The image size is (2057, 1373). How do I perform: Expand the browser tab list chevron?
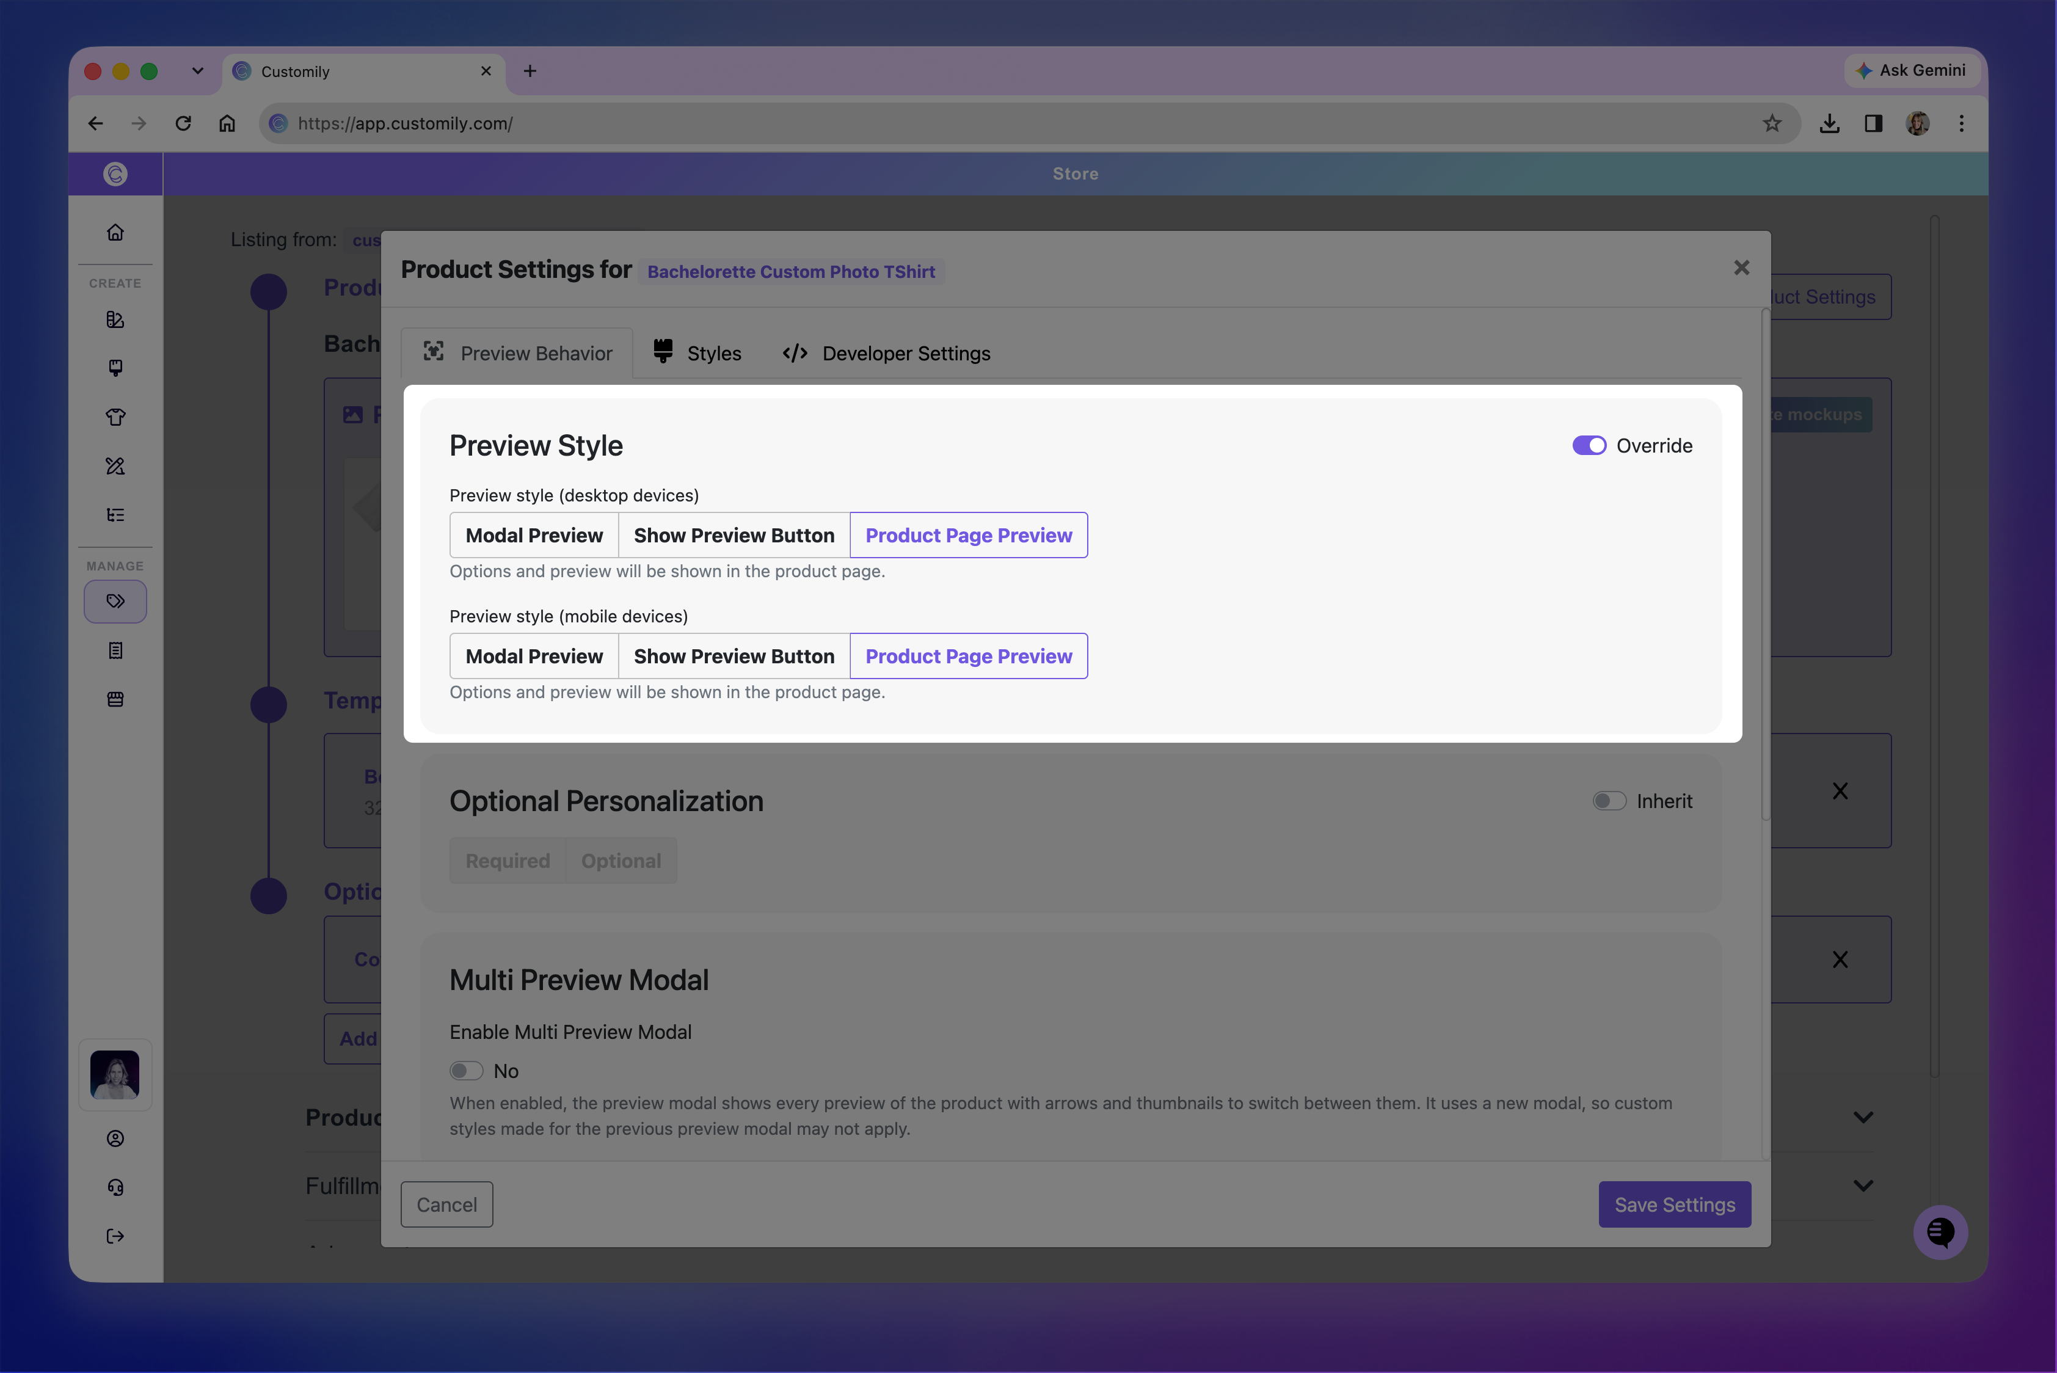coord(198,71)
